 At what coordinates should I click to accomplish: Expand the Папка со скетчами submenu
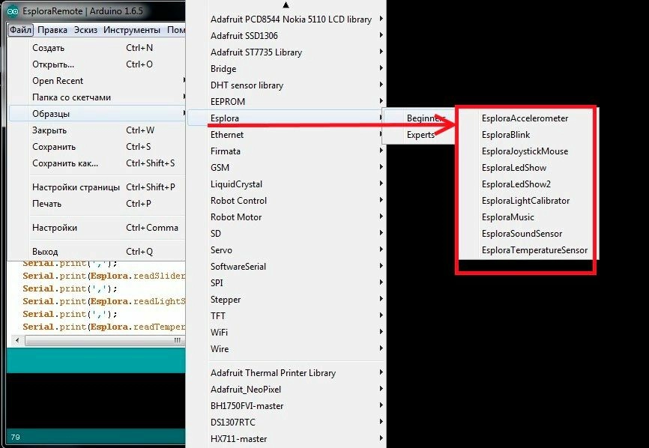point(71,97)
